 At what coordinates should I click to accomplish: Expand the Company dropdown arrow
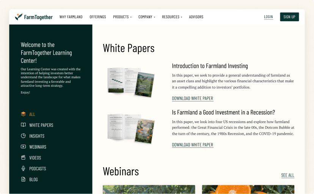pos(154,17)
